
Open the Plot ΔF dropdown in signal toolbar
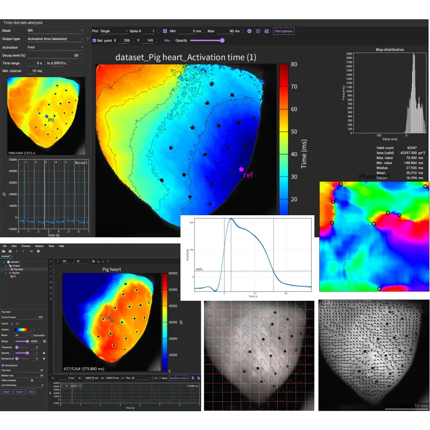point(141,378)
